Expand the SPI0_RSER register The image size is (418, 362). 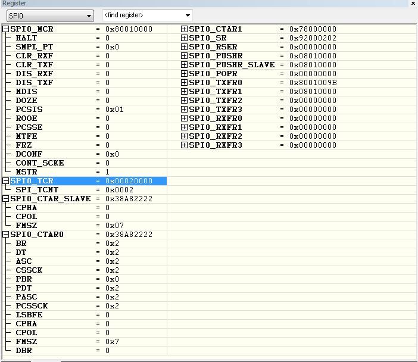point(184,47)
